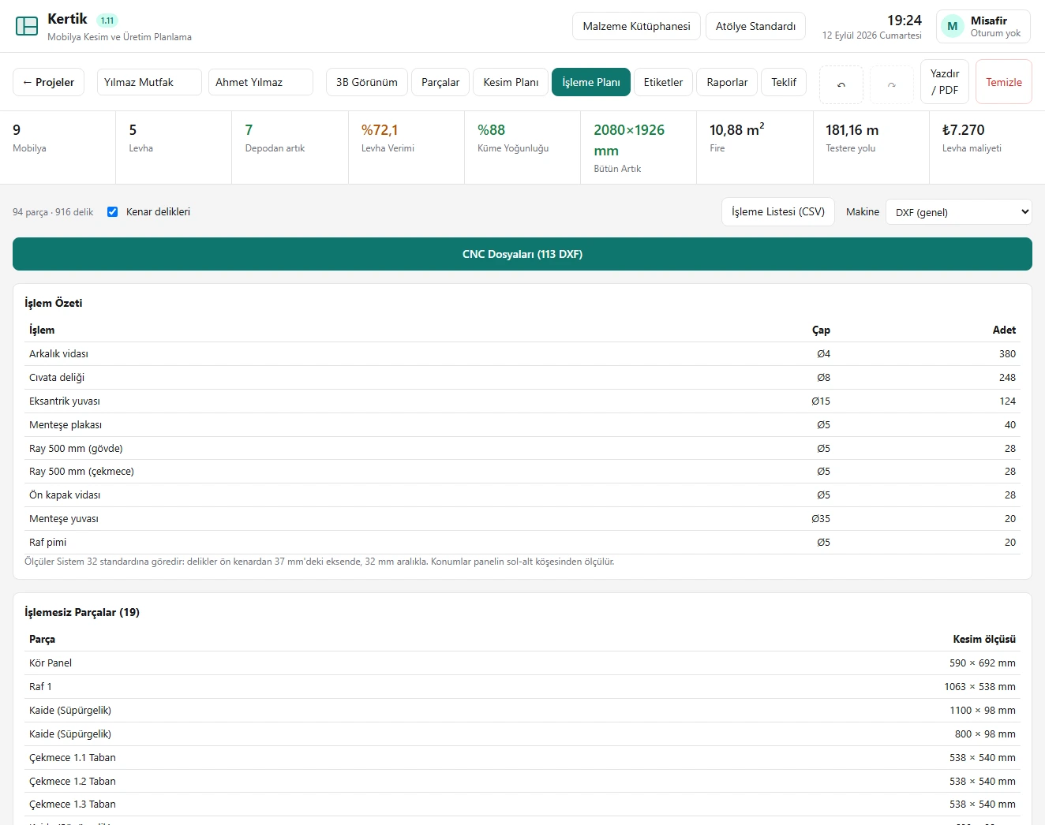Select the Eksantrik yuvası row

tap(522, 401)
